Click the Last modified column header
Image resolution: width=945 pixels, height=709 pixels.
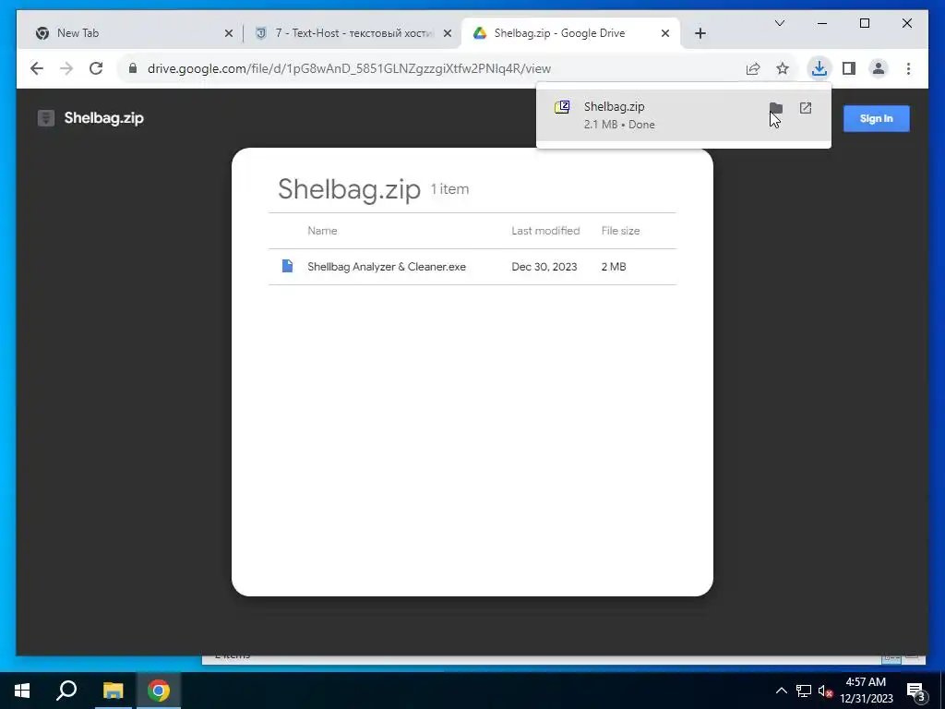545,231
